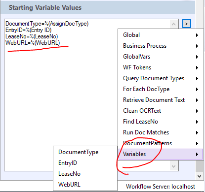Expand the WF Tokens submenu arrow
Image resolution: width=205 pixels, height=192 pixels.
click(197, 67)
